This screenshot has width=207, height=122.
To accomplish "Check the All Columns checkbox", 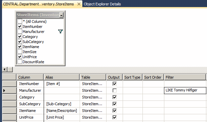I will [20, 21].
